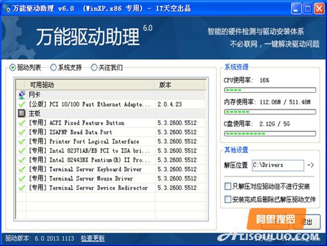This screenshot has width=327, height=246.
Task: Click the 2.12G / 5G disk usage value
Action: pyautogui.click(x=275, y=124)
